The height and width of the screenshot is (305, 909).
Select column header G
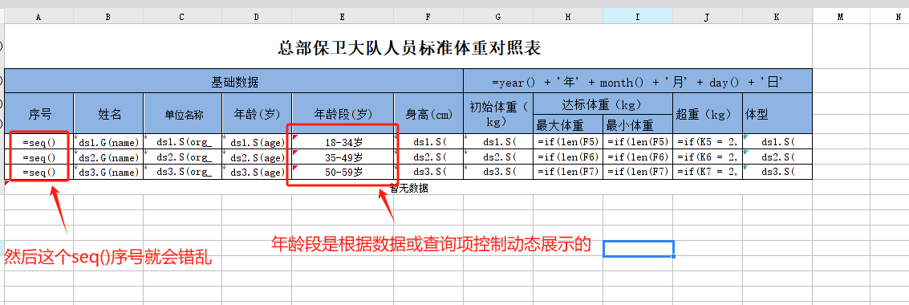coord(498,17)
